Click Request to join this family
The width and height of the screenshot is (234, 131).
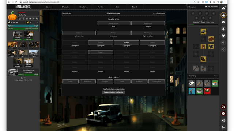tap(113, 92)
